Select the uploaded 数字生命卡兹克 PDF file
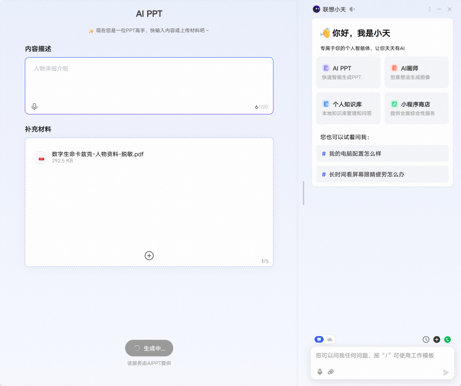 point(98,157)
